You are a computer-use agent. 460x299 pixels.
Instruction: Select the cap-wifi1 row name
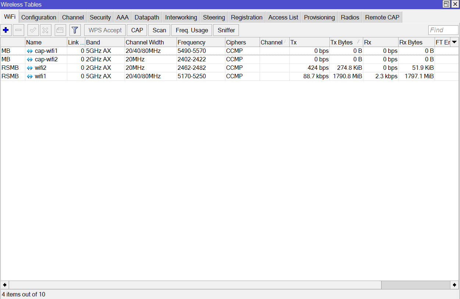click(46, 51)
